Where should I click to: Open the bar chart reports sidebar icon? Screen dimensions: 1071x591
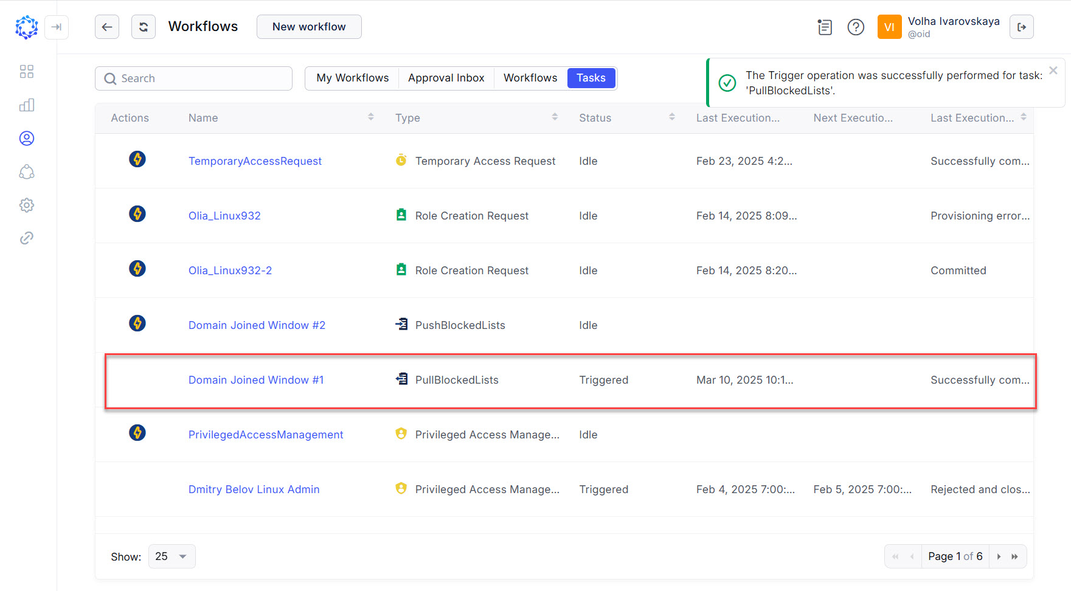click(x=27, y=105)
